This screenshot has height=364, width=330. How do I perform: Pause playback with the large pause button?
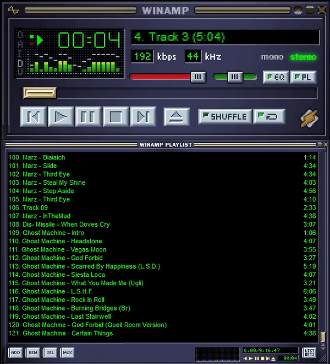tap(88, 116)
